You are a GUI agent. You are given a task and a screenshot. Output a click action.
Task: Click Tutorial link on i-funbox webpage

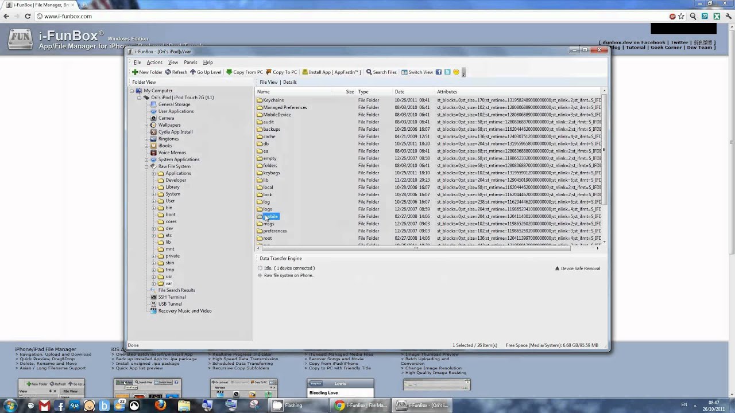pos(636,47)
